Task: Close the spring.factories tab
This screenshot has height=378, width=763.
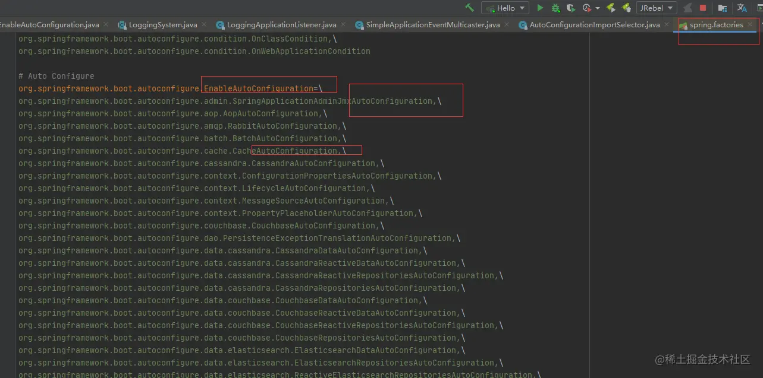Action: [751, 25]
